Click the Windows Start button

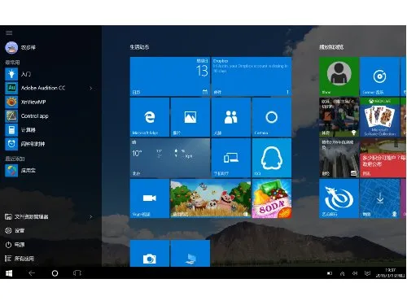click(9, 273)
